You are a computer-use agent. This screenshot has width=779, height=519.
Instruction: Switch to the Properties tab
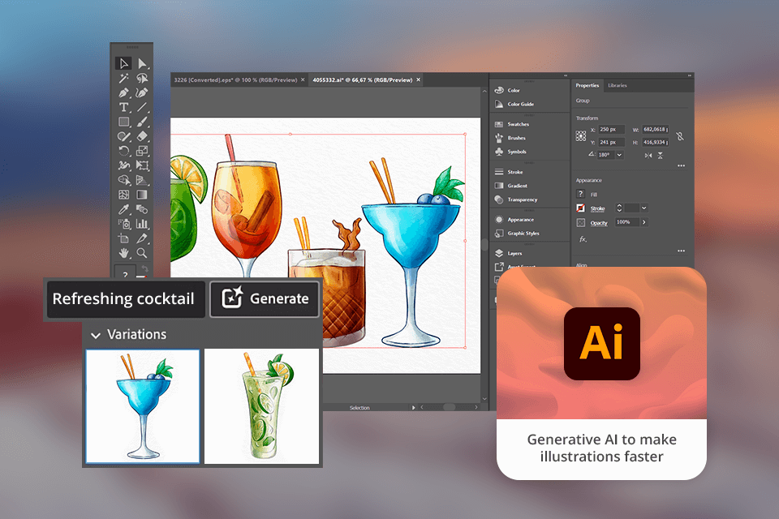pyautogui.click(x=587, y=85)
